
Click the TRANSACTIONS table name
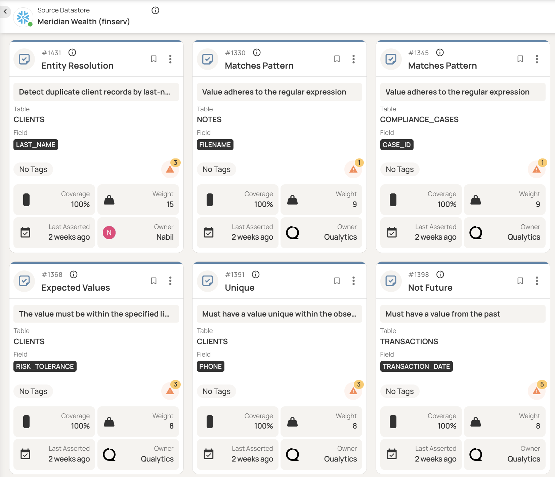point(409,341)
